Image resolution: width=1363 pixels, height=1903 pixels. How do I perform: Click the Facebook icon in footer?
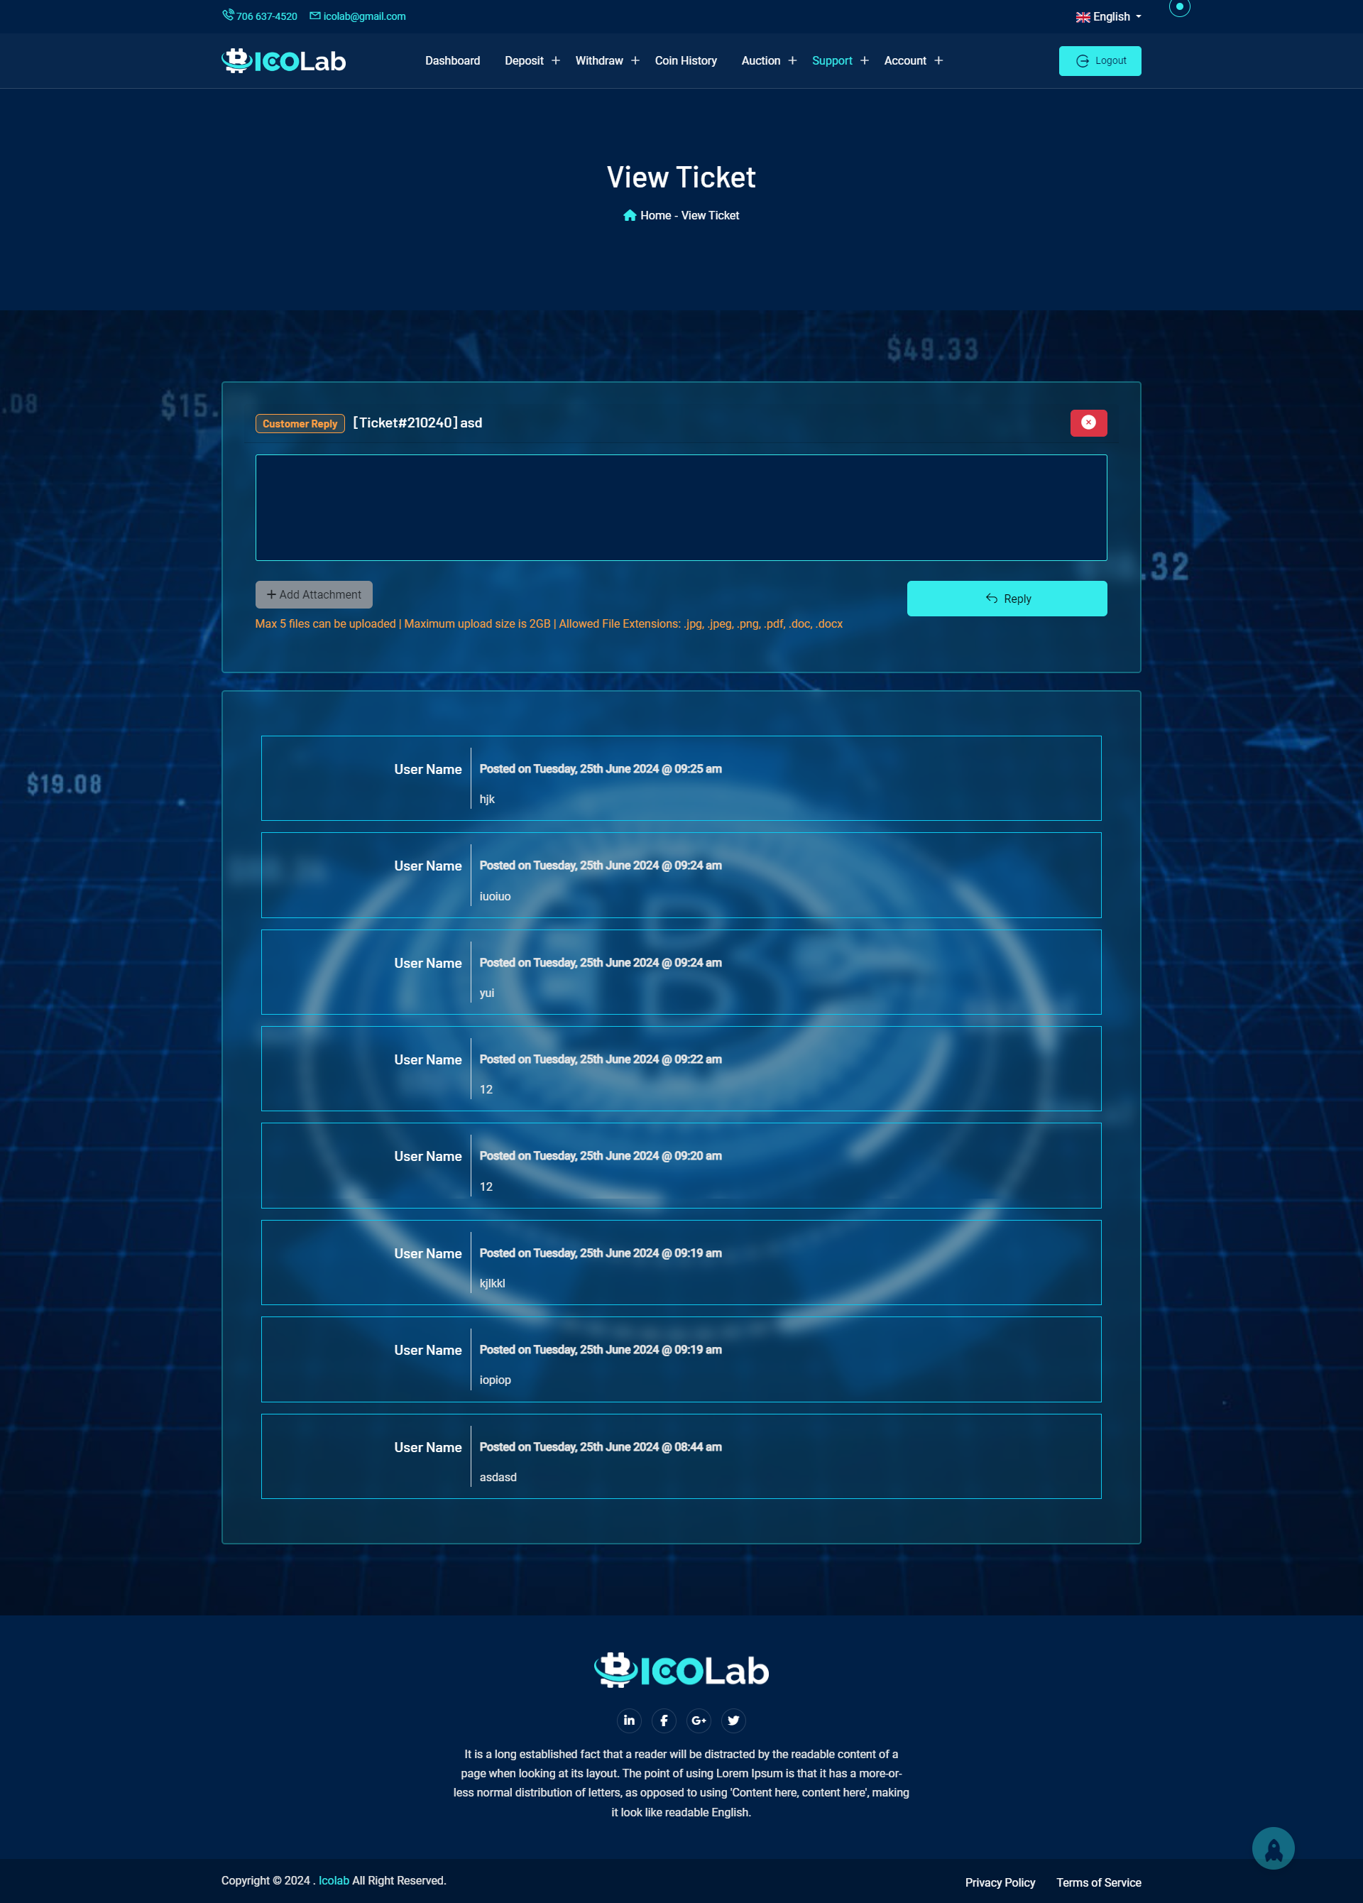pos(664,1721)
